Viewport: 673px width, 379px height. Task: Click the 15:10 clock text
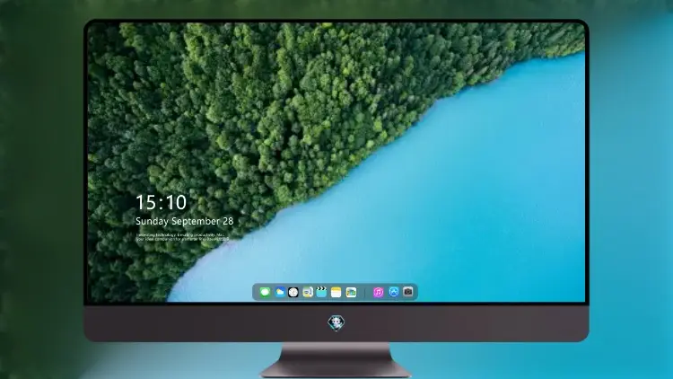[162, 202]
